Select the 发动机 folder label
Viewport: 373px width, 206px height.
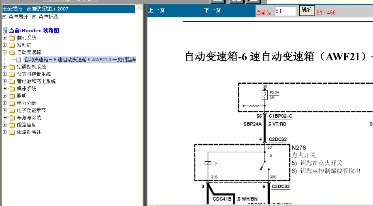click(24, 45)
